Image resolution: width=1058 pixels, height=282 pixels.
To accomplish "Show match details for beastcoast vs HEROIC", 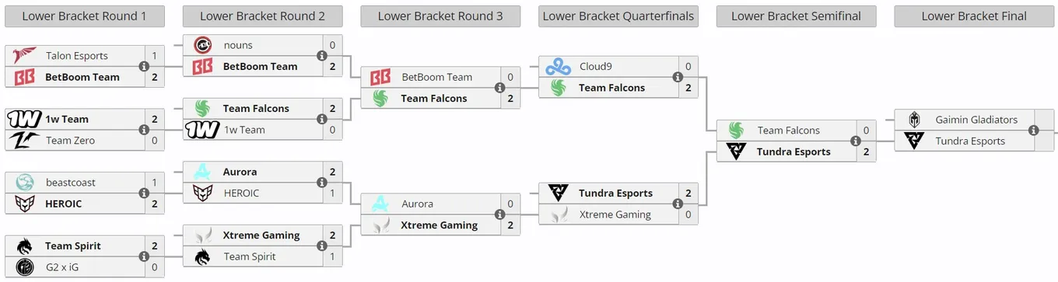I will click(144, 193).
